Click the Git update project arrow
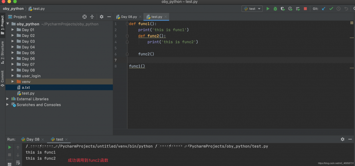The height and width of the screenshot is (166, 355). click(323, 9)
